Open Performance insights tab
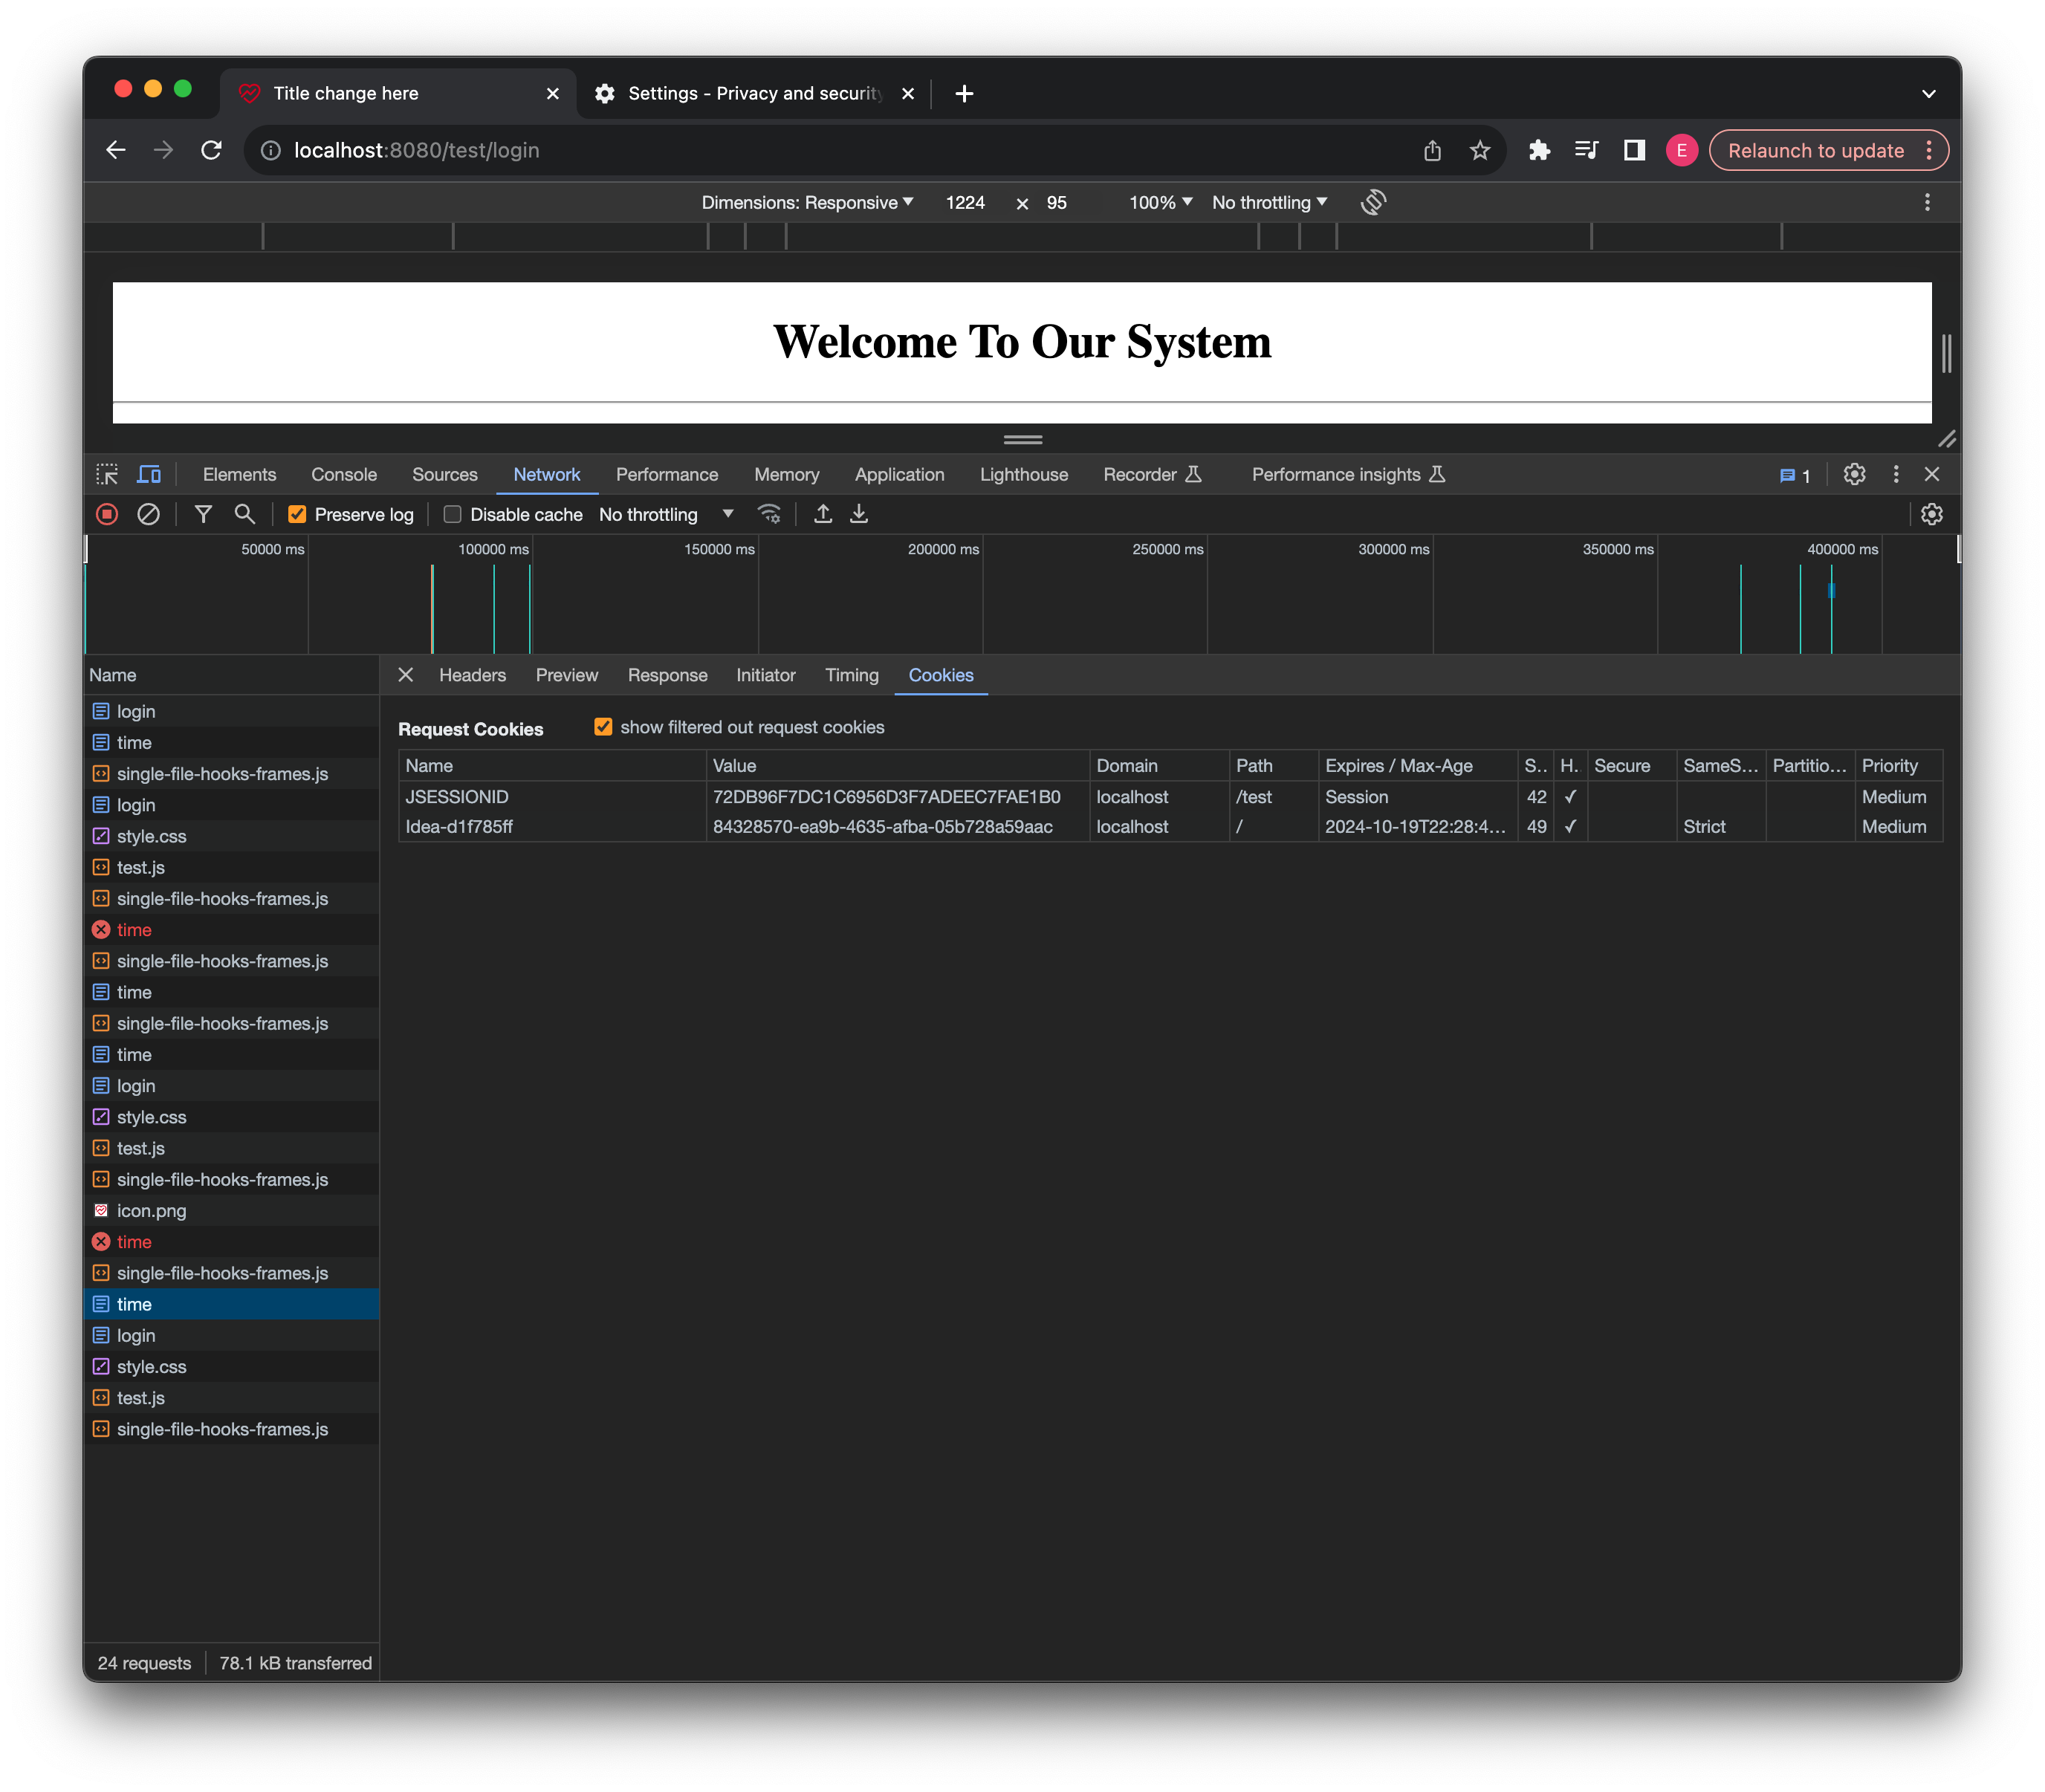Viewport: 2045px width, 1792px height. pyautogui.click(x=1347, y=474)
